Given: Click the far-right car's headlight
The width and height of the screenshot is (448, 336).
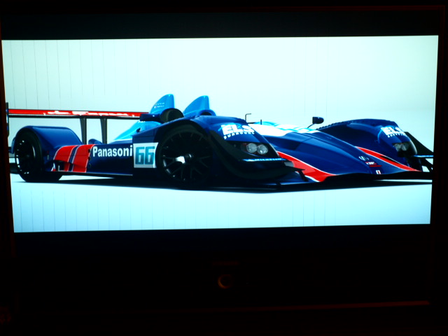Looking at the screenshot, I should (401, 147).
